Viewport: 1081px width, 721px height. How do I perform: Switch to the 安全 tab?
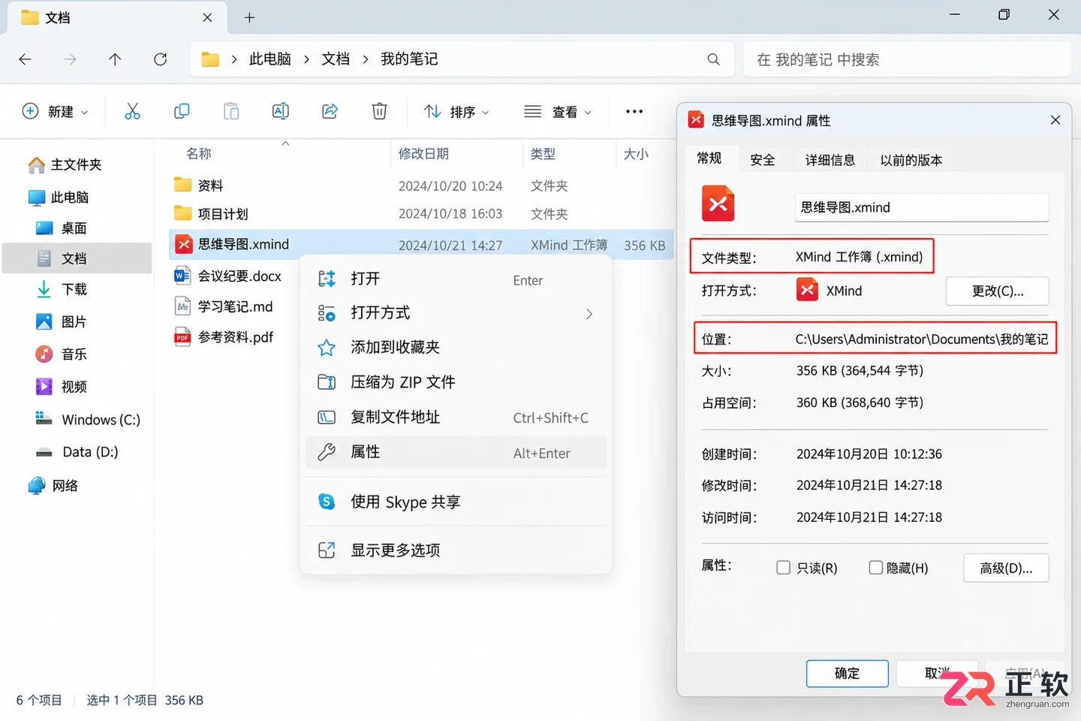click(762, 159)
